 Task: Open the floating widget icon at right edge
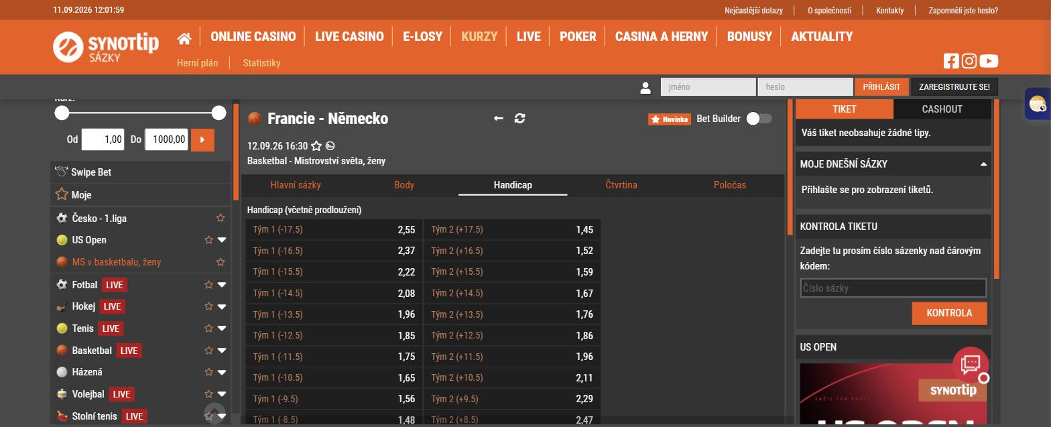pyautogui.click(x=1037, y=104)
